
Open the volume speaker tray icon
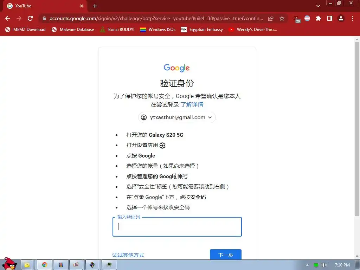324,265
